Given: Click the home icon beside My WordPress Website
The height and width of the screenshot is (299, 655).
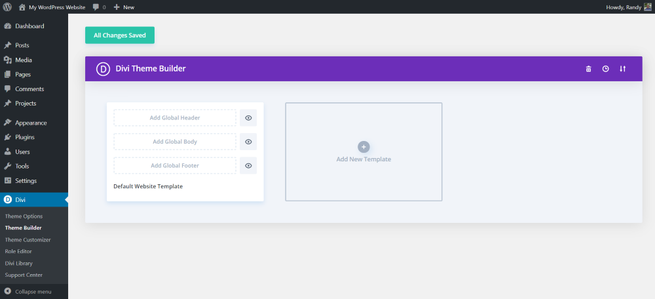Looking at the screenshot, I should point(22,7).
